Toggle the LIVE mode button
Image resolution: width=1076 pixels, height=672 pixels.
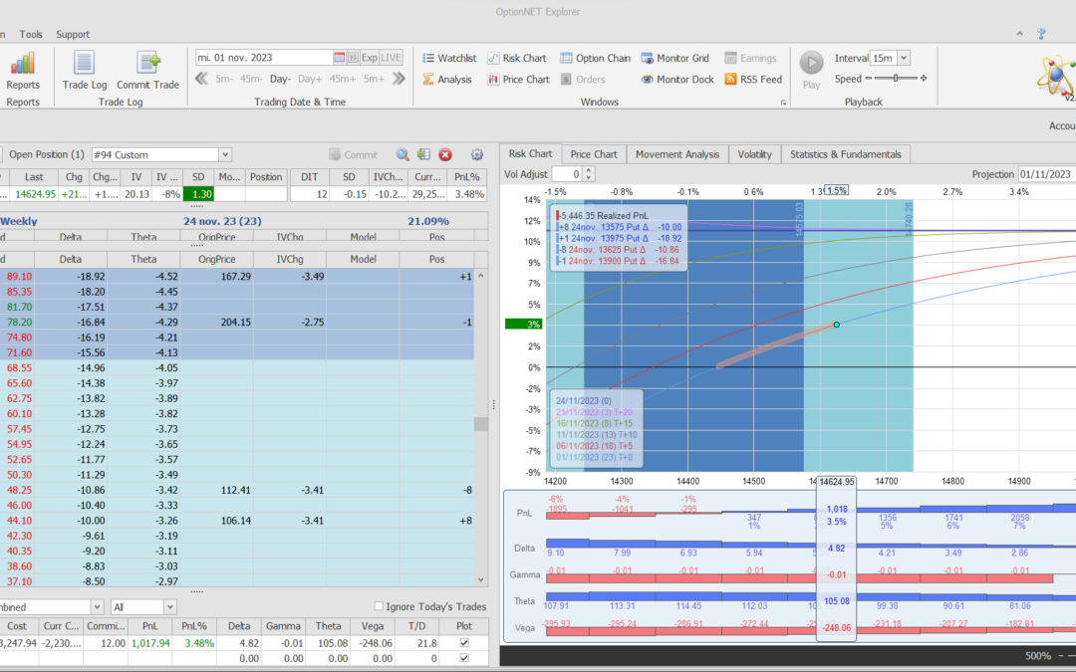pyautogui.click(x=392, y=58)
